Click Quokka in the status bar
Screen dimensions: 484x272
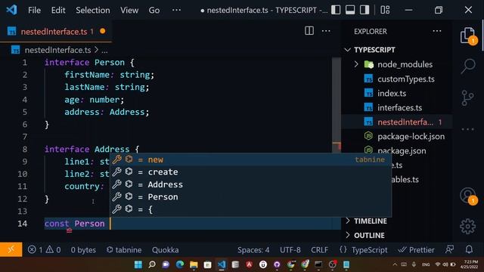click(165, 249)
